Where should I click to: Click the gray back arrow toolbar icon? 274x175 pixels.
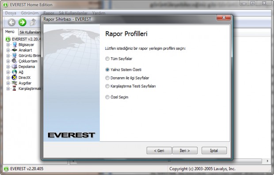click(x=11, y=22)
